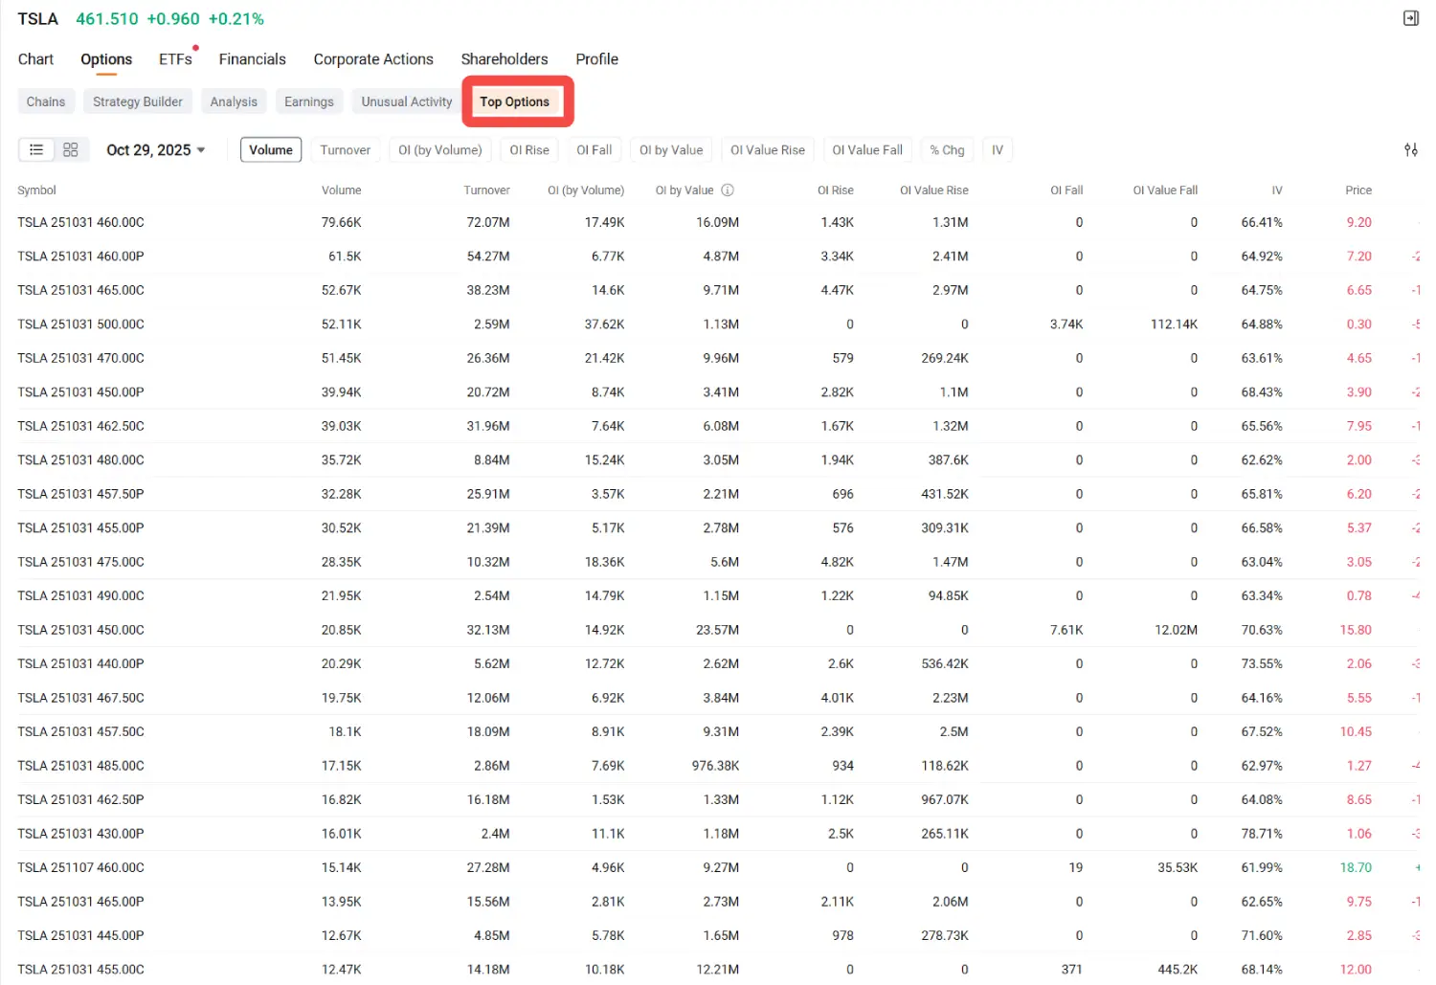Select the OI Value Fall filter
Screen dimensions: 1436x985
pyautogui.click(x=867, y=150)
